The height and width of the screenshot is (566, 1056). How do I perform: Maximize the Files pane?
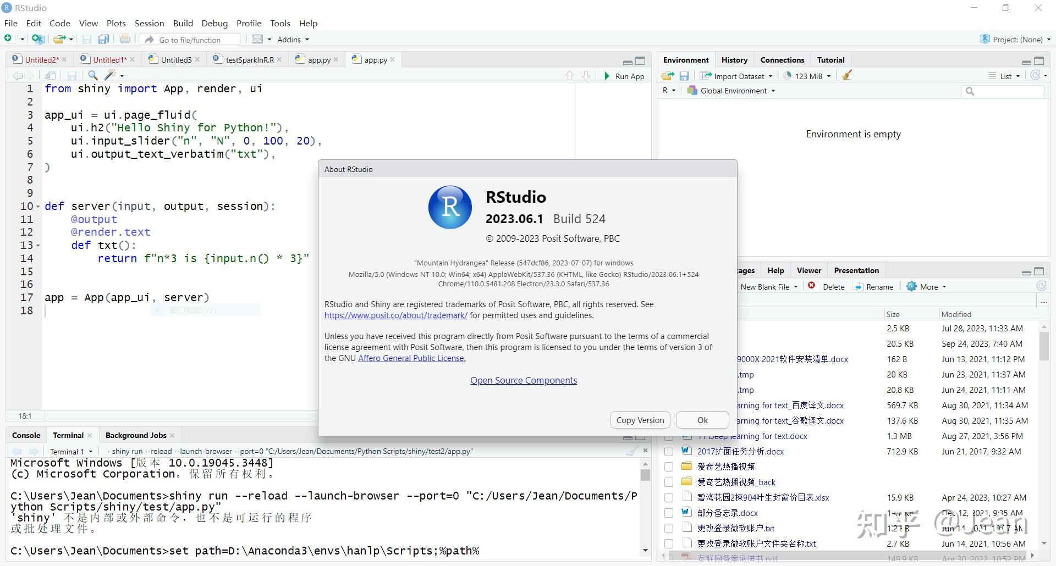click(x=1039, y=271)
